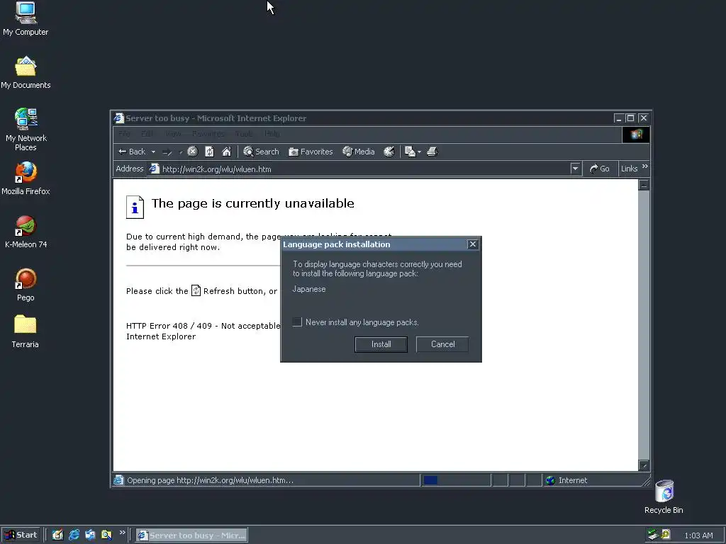Click the Server too busy taskbar button
This screenshot has width=726, height=544.
pos(191,535)
